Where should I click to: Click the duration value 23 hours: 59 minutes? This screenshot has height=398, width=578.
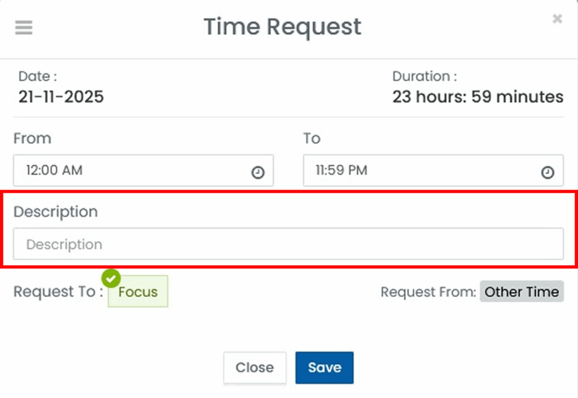(x=478, y=97)
